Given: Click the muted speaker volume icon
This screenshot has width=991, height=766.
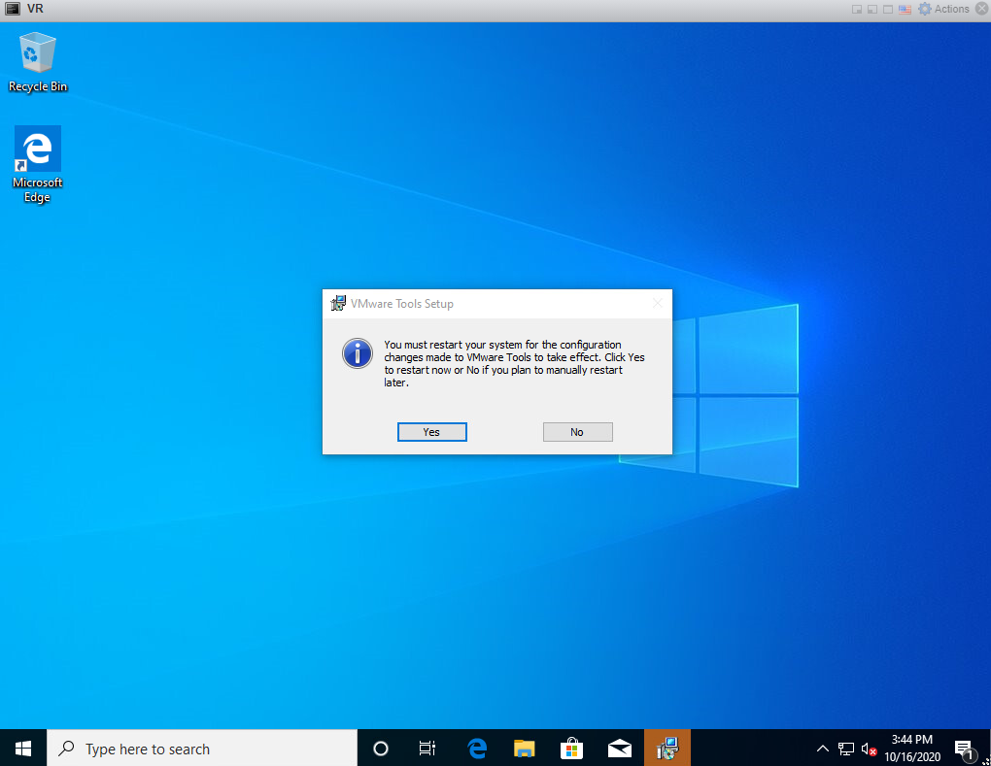Looking at the screenshot, I should 869,749.
